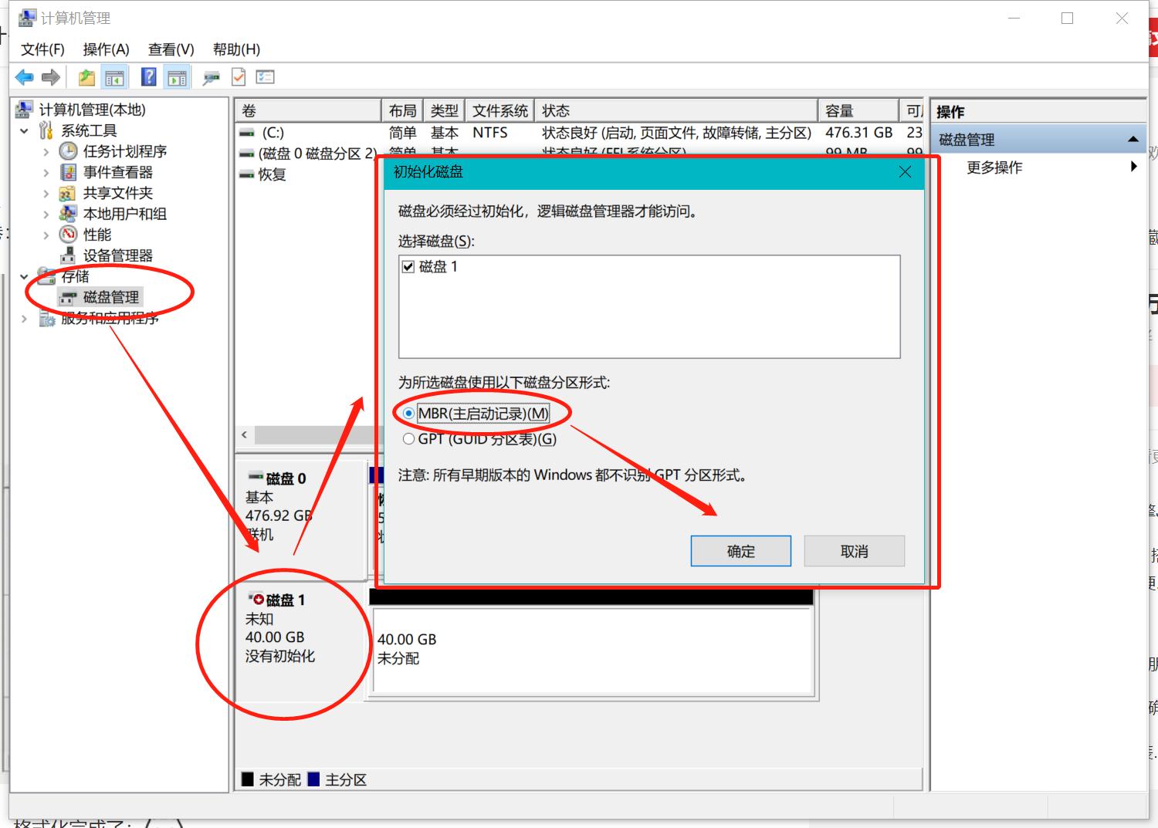Select the 服务和应用程序 server icon

tap(47, 318)
